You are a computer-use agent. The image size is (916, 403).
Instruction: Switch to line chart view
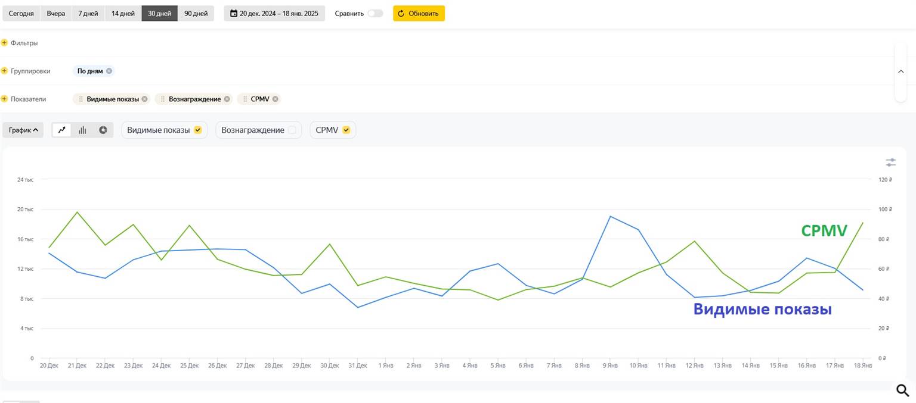pyautogui.click(x=62, y=130)
